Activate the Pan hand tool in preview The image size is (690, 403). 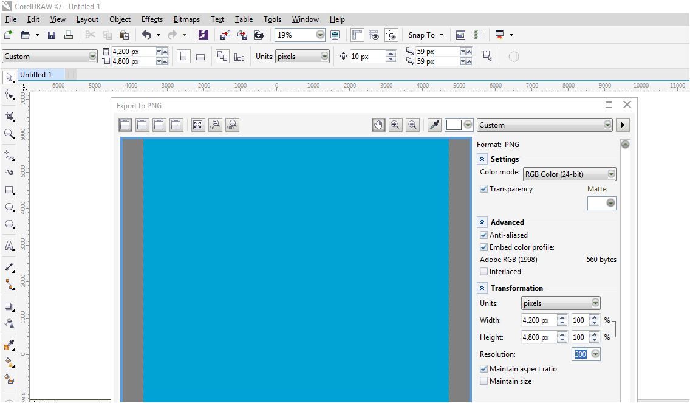coord(378,125)
